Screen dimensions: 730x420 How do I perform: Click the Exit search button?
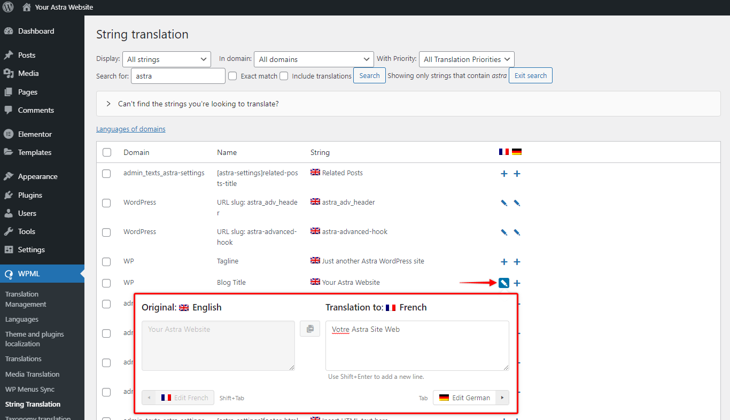[531, 75]
